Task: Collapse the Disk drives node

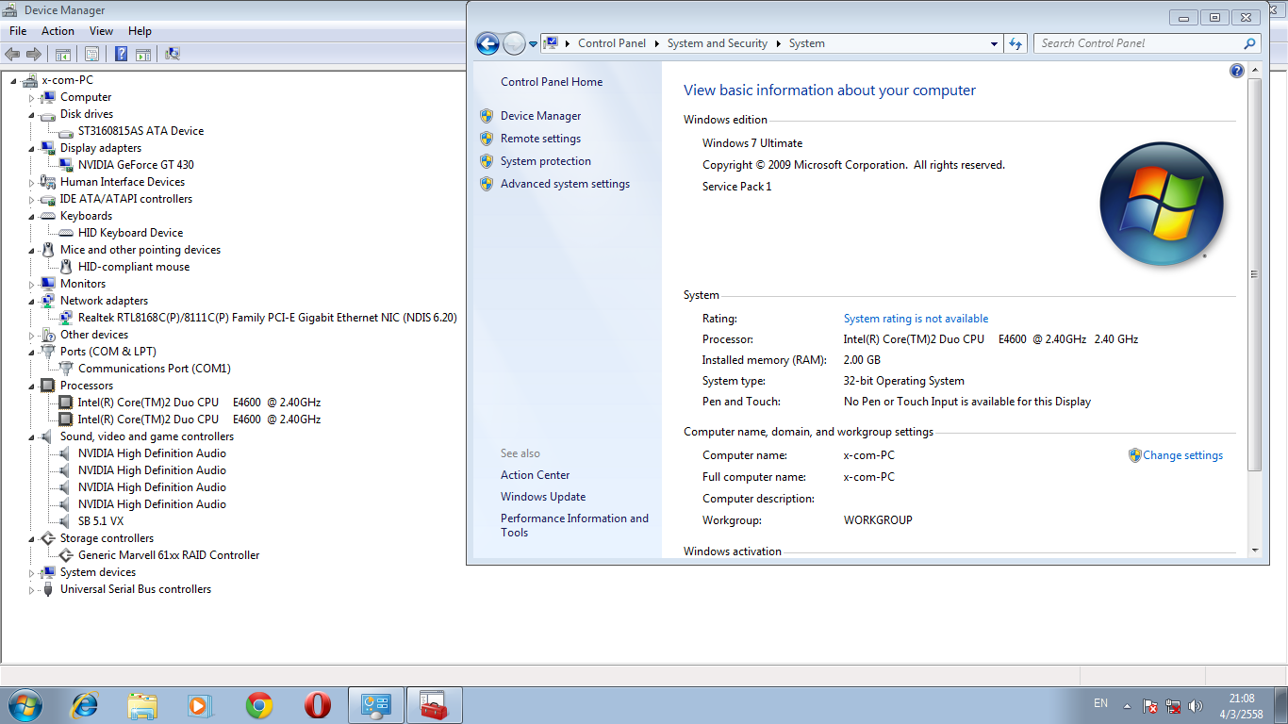Action: (x=31, y=114)
